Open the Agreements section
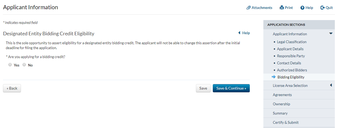340x130 pixels. pos(282,95)
